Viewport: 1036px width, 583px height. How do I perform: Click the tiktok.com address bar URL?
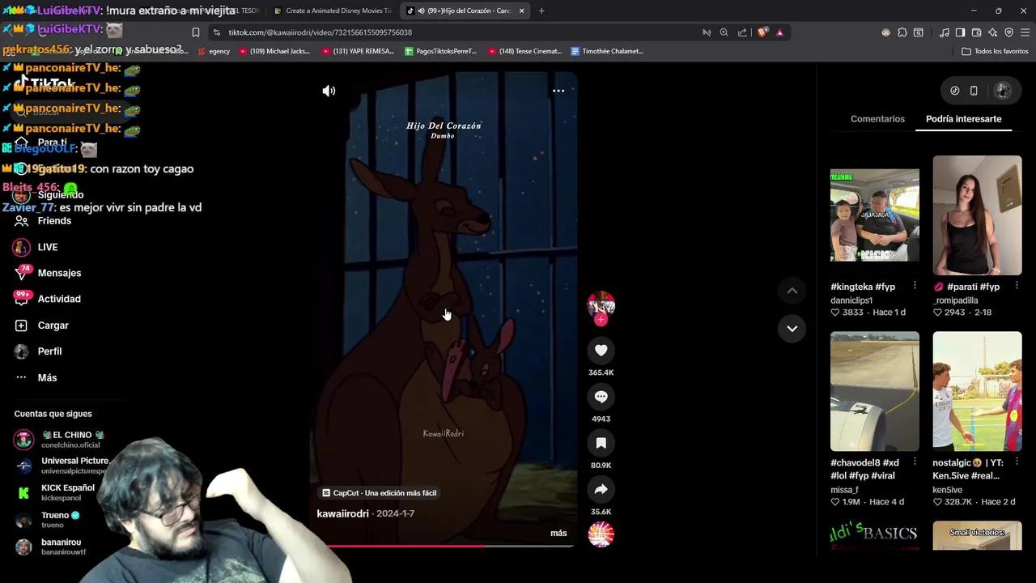click(x=320, y=32)
